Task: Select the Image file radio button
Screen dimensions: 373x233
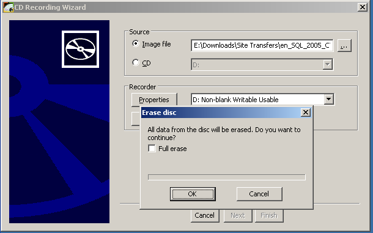Action: click(x=135, y=44)
